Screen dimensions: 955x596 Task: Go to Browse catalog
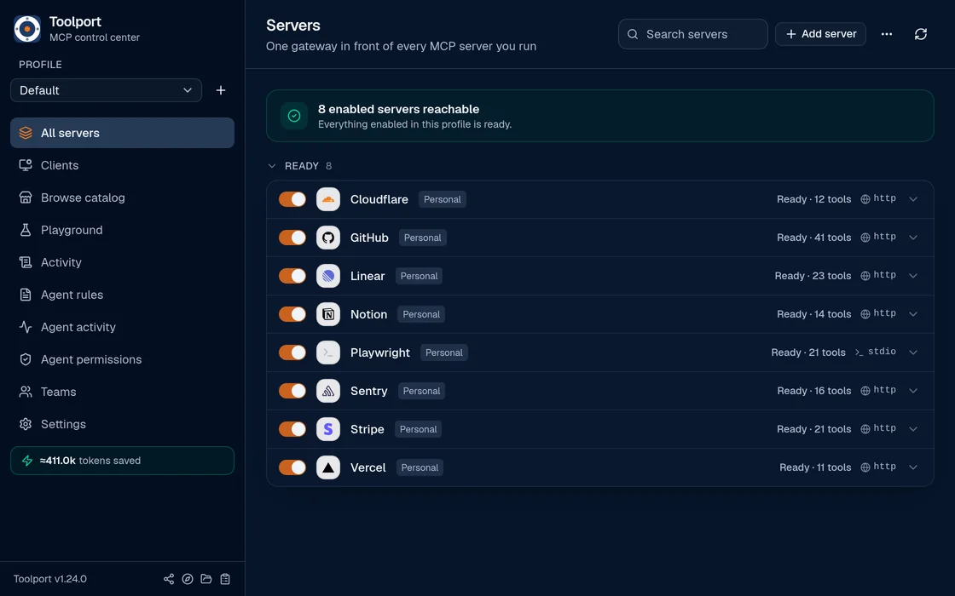(123, 198)
